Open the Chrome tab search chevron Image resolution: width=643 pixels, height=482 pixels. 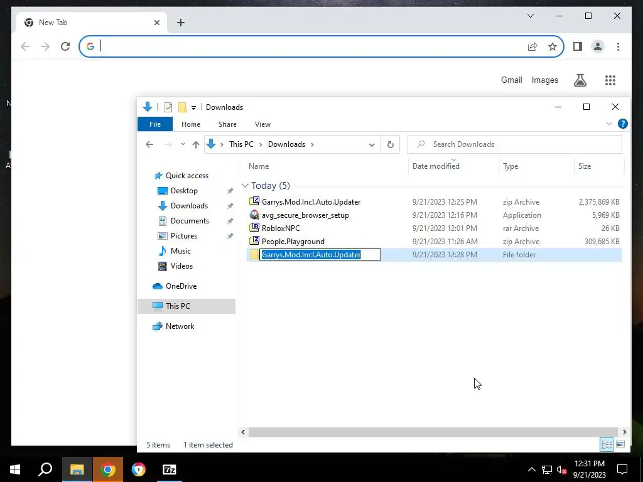530,16
